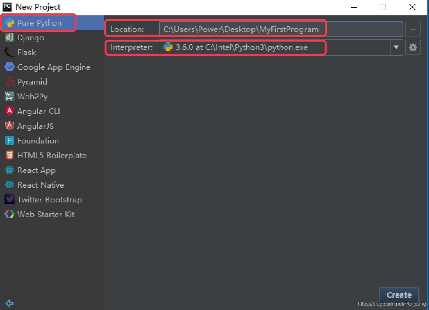The image size is (429, 310).
Task: Click the Twitter Bootstrap bird icon
Action: click(10, 200)
